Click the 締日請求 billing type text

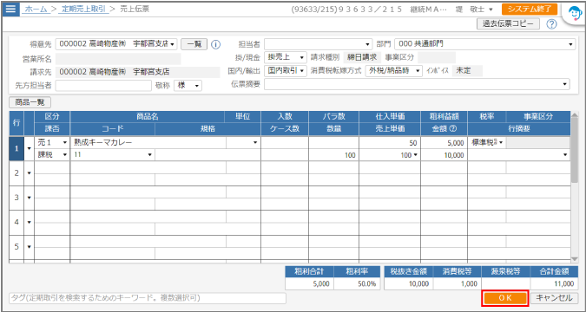coord(361,57)
